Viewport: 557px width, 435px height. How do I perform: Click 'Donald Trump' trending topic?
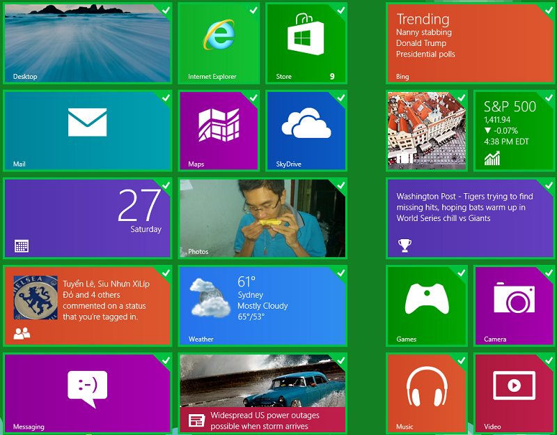coord(421,43)
